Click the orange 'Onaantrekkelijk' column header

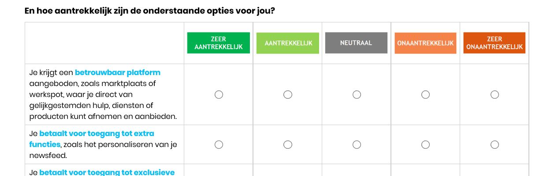(x=426, y=43)
